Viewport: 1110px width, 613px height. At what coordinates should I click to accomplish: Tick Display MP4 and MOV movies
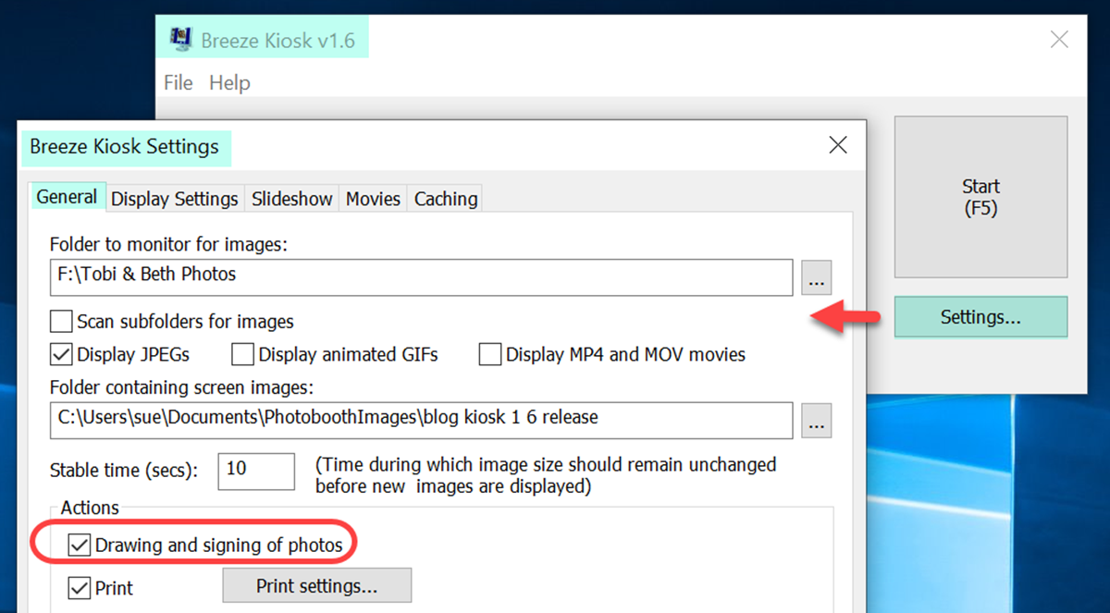click(x=490, y=354)
